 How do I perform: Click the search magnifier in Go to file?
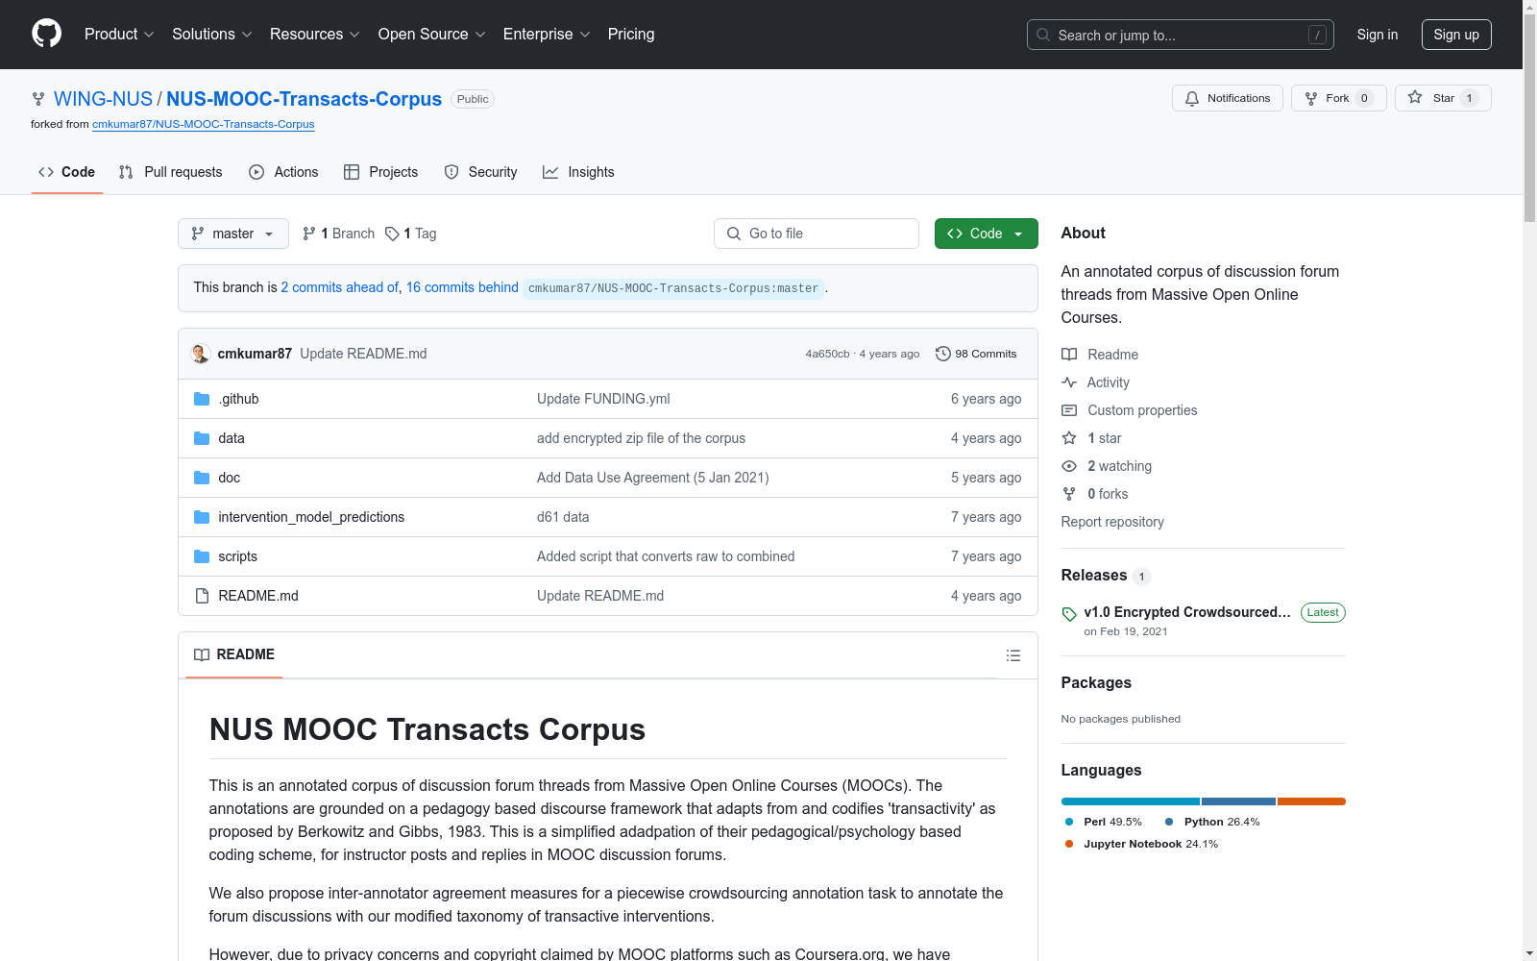(x=734, y=234)
